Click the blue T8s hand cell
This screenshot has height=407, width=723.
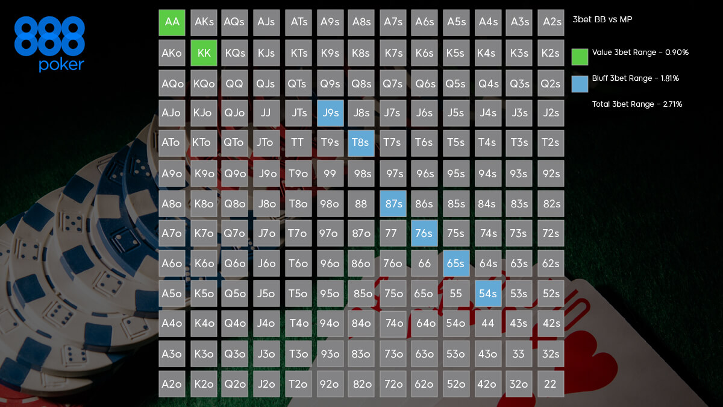[x=361, y=143]
